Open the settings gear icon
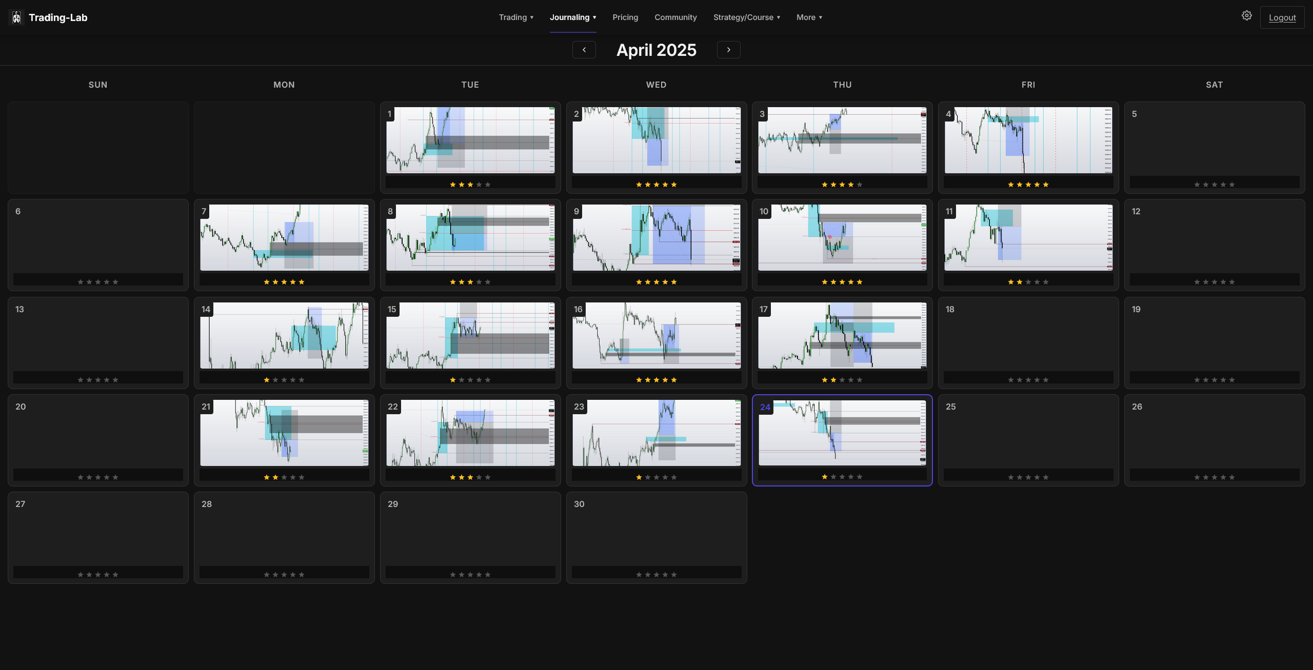 [1246, 16]
